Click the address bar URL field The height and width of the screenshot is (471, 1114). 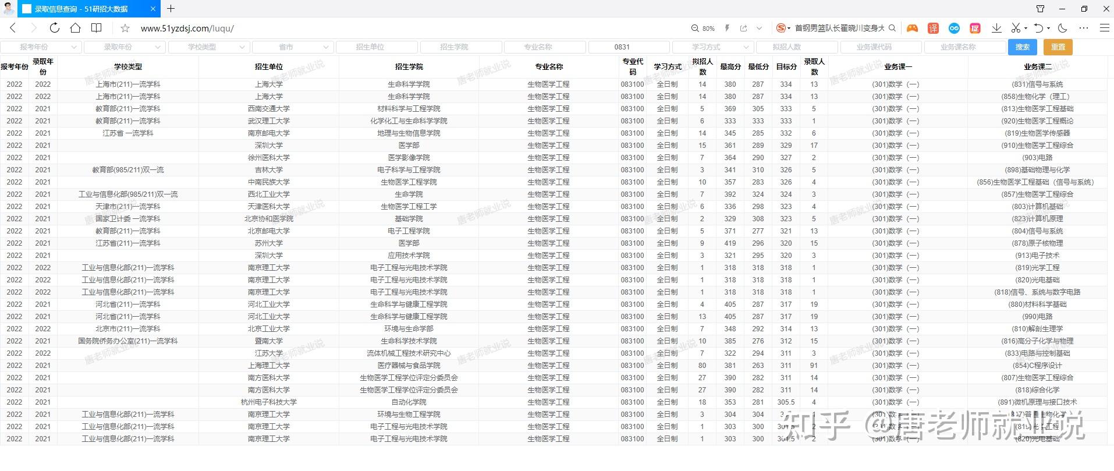(187, 28)
